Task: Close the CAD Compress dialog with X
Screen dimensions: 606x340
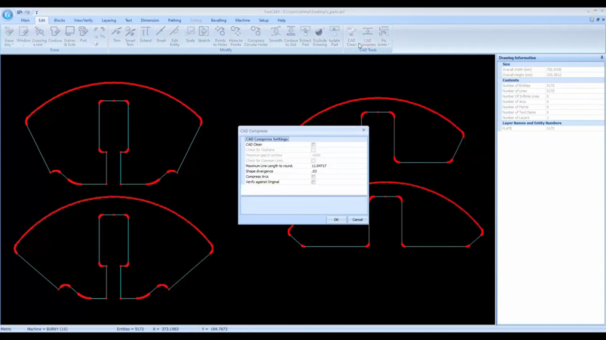Action: [364, 130]
